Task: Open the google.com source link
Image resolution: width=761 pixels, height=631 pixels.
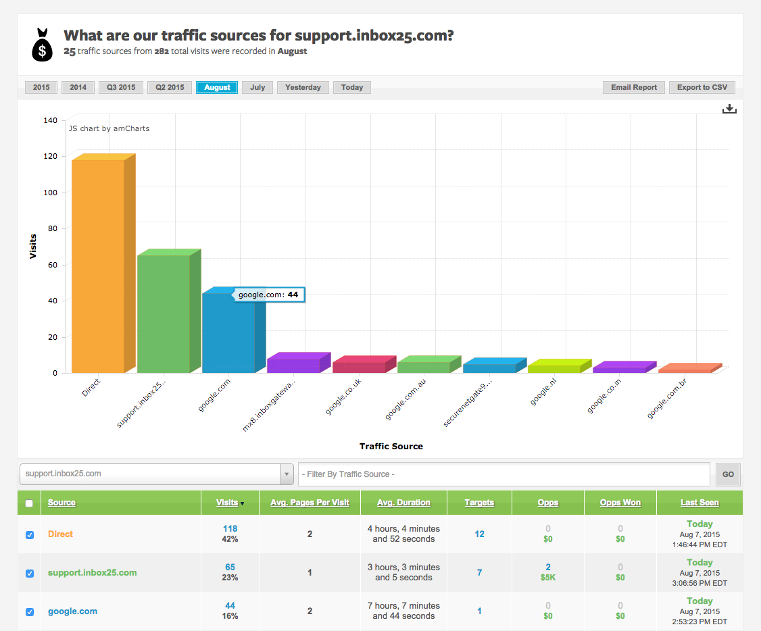Action: 72,611
